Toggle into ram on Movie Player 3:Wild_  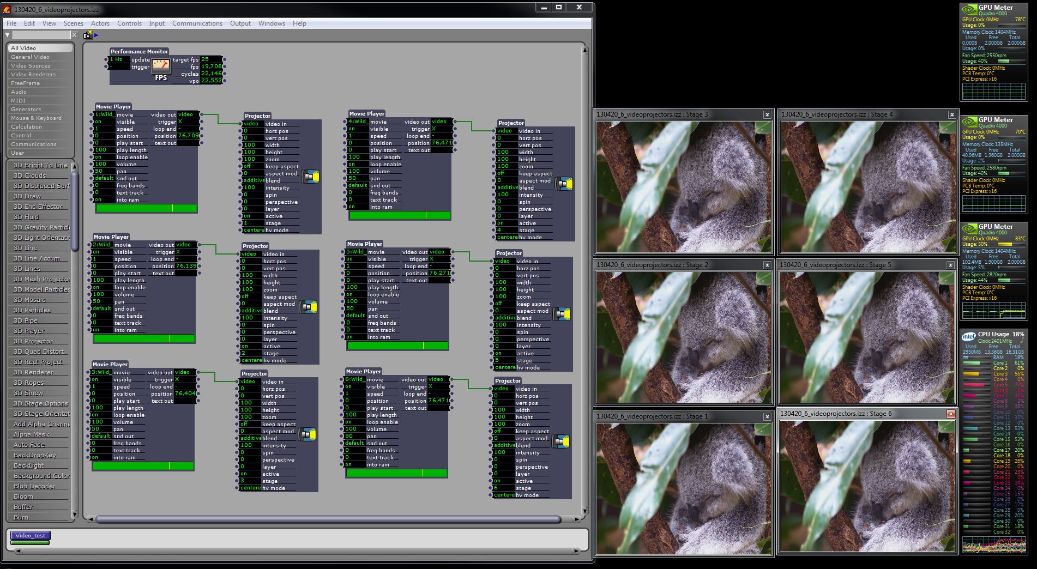click(x=101, y=457)
